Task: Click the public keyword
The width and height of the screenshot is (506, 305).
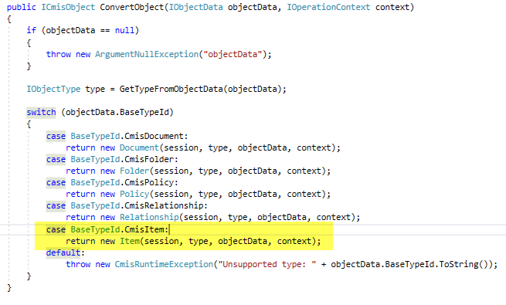Action: pyautogui.click(x=22, y=7)
